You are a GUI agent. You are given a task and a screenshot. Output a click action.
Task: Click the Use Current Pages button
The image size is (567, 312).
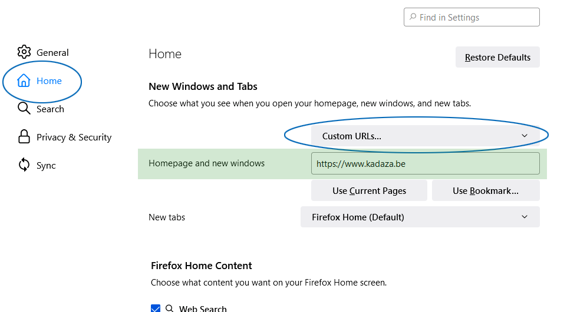(369, 190)
